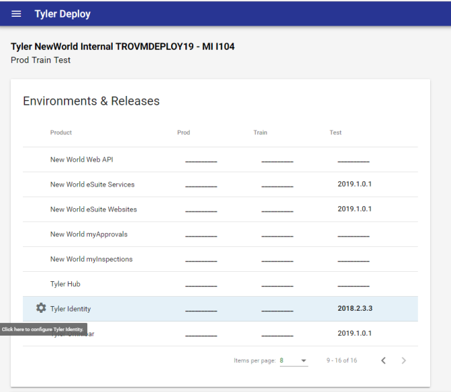Select the New World eSuite Services row

pyautogui.click(x=220, y=185)
